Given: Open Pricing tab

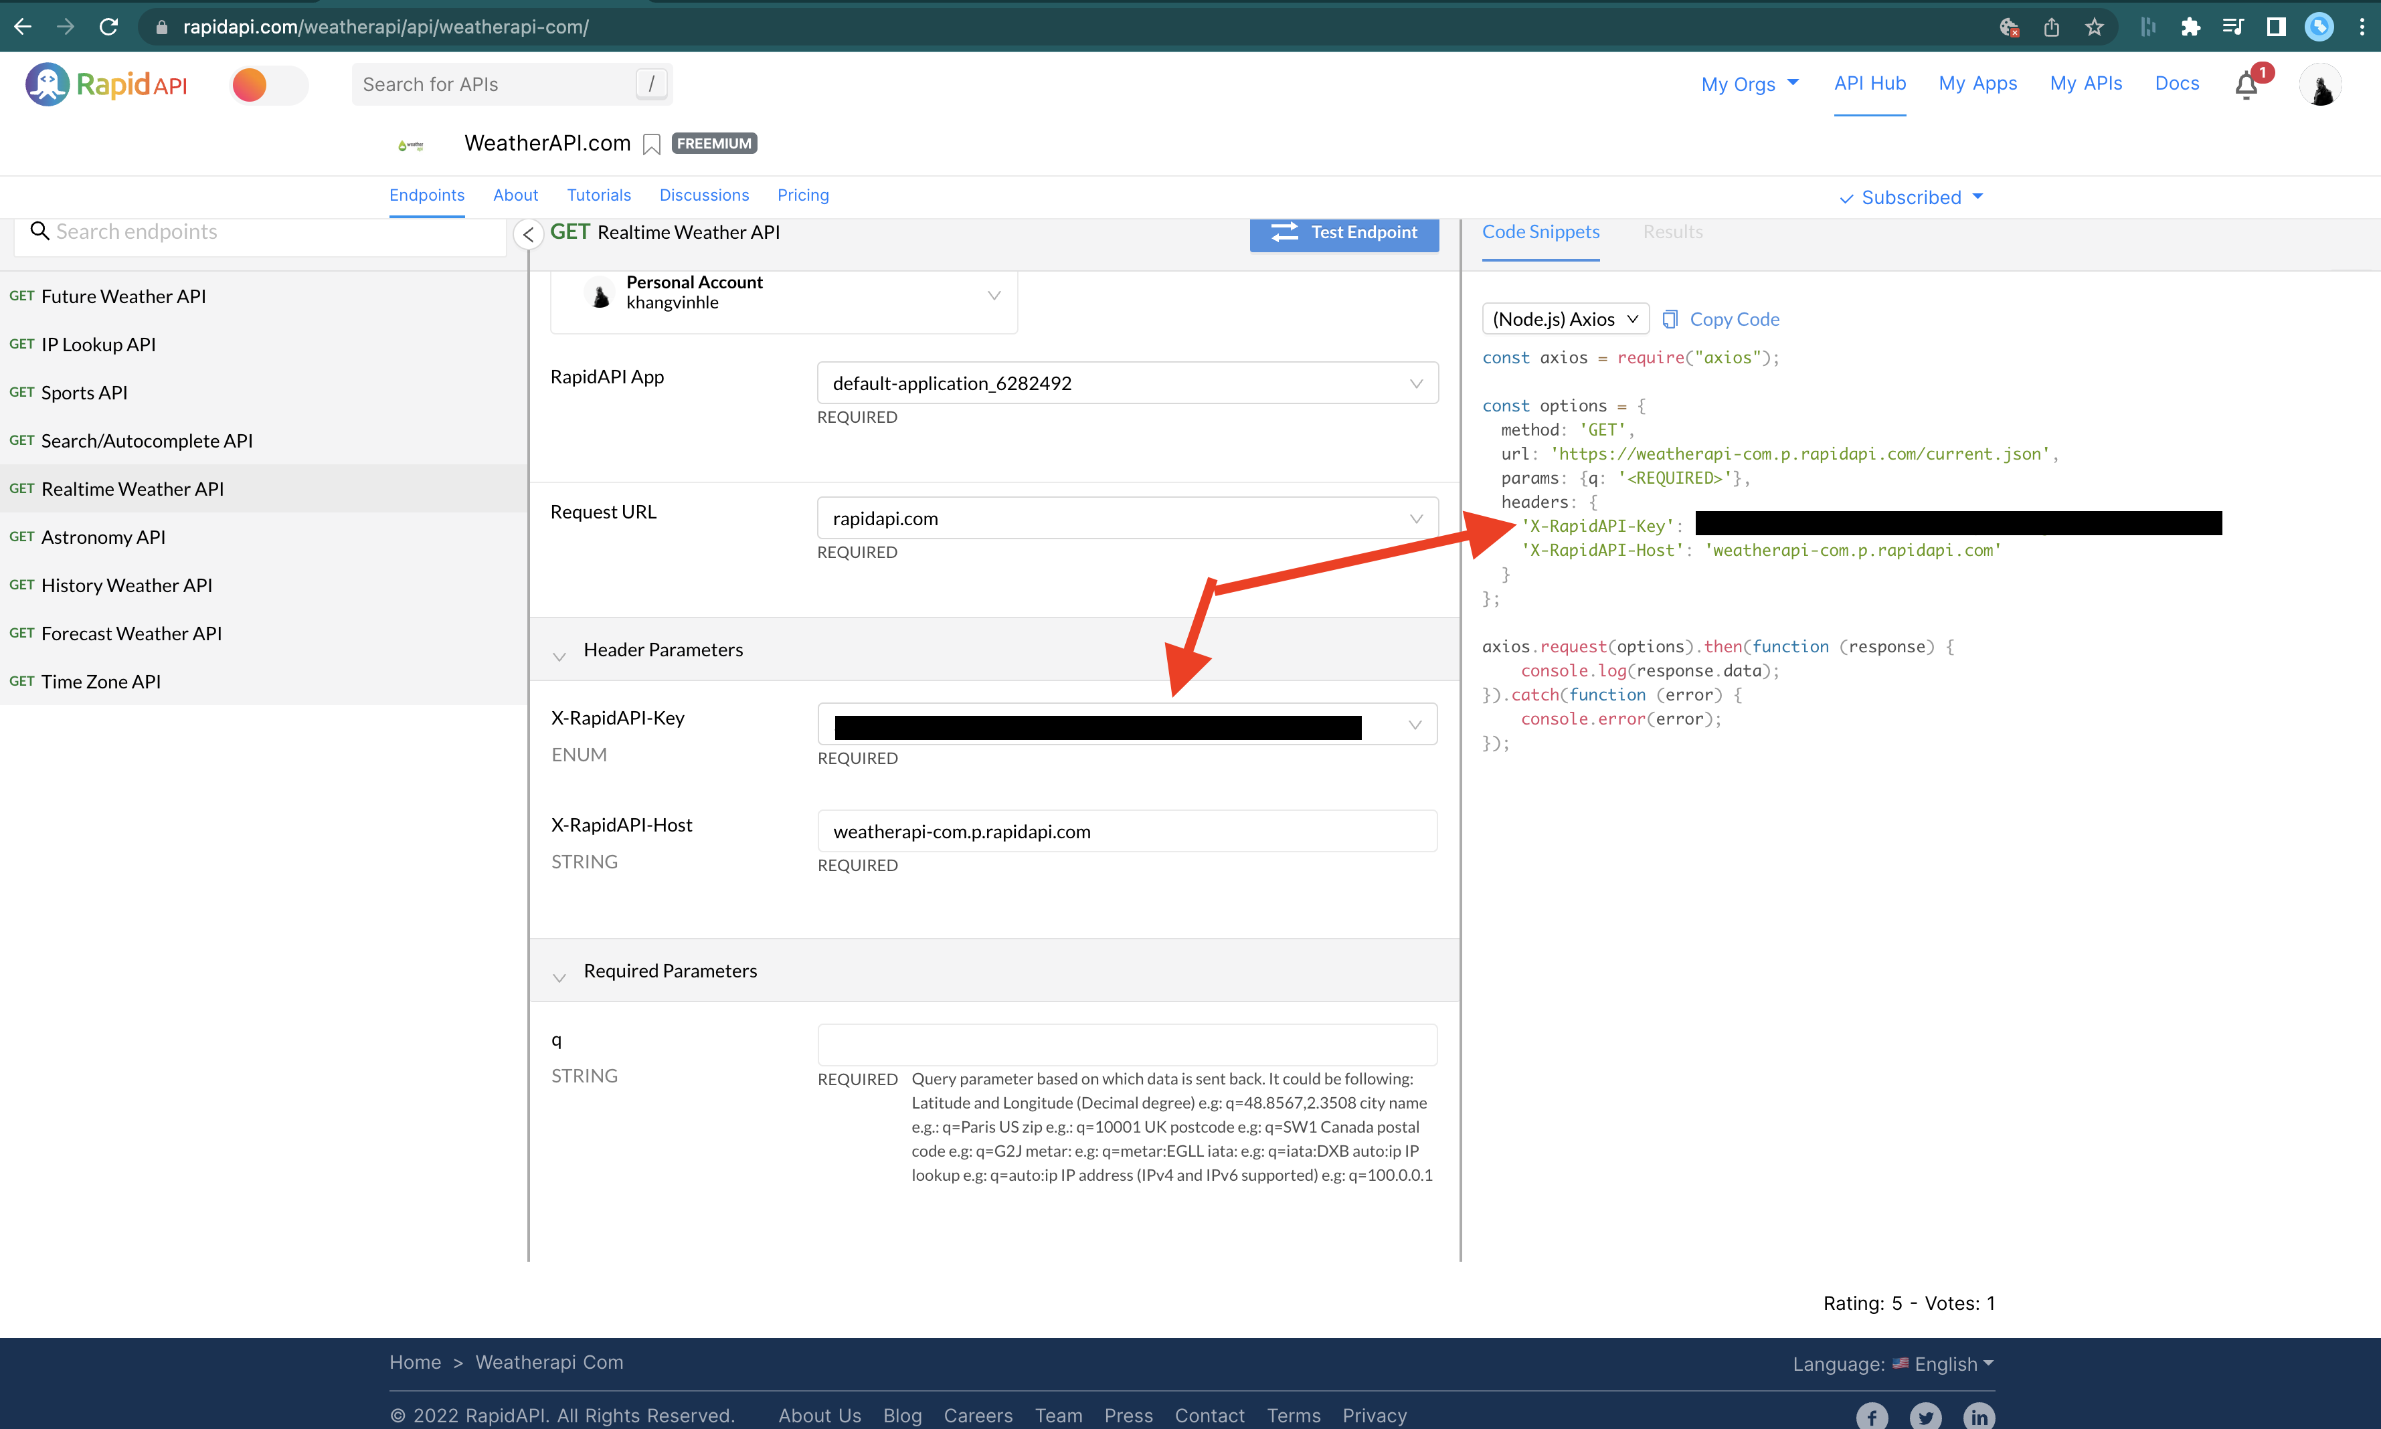Looking at the screenshot, I should [803, 195].
